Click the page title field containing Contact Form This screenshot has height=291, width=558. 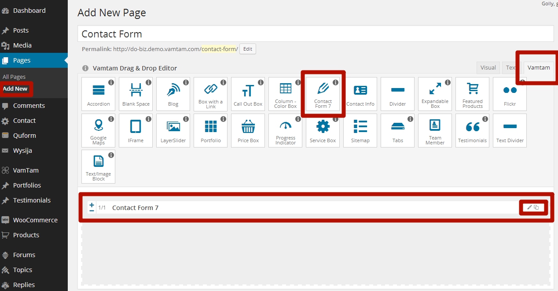(x=316, y=34)
